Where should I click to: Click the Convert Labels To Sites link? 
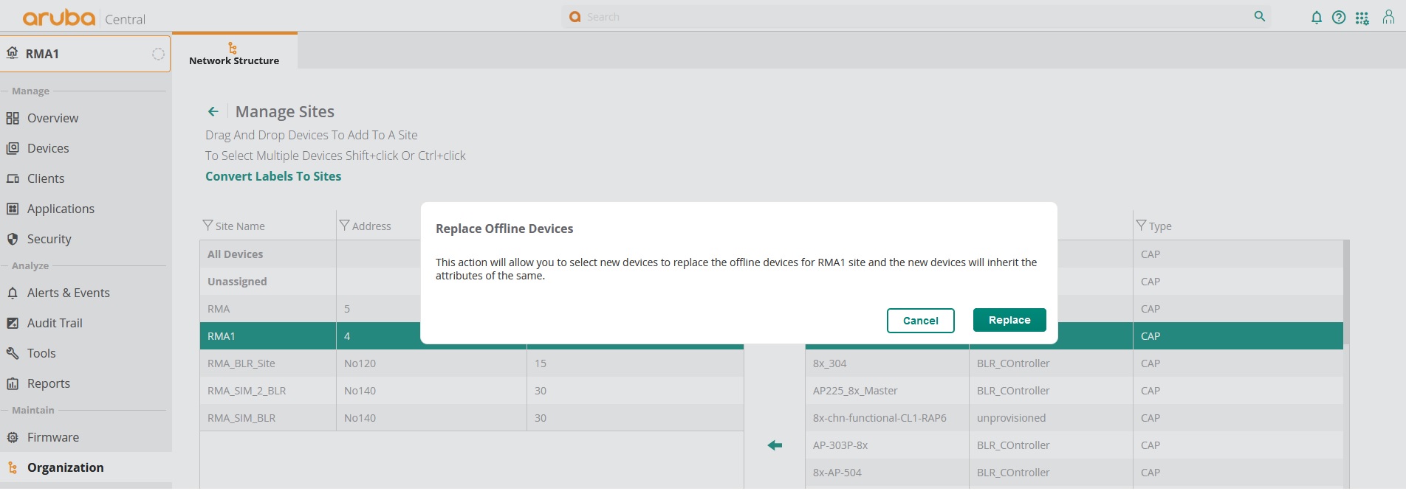click(x=273, y=176)
